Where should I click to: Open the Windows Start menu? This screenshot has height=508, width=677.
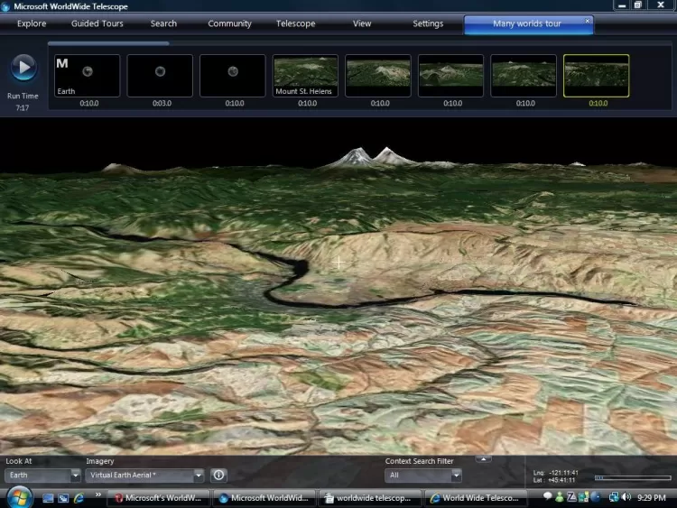[19, 497]
